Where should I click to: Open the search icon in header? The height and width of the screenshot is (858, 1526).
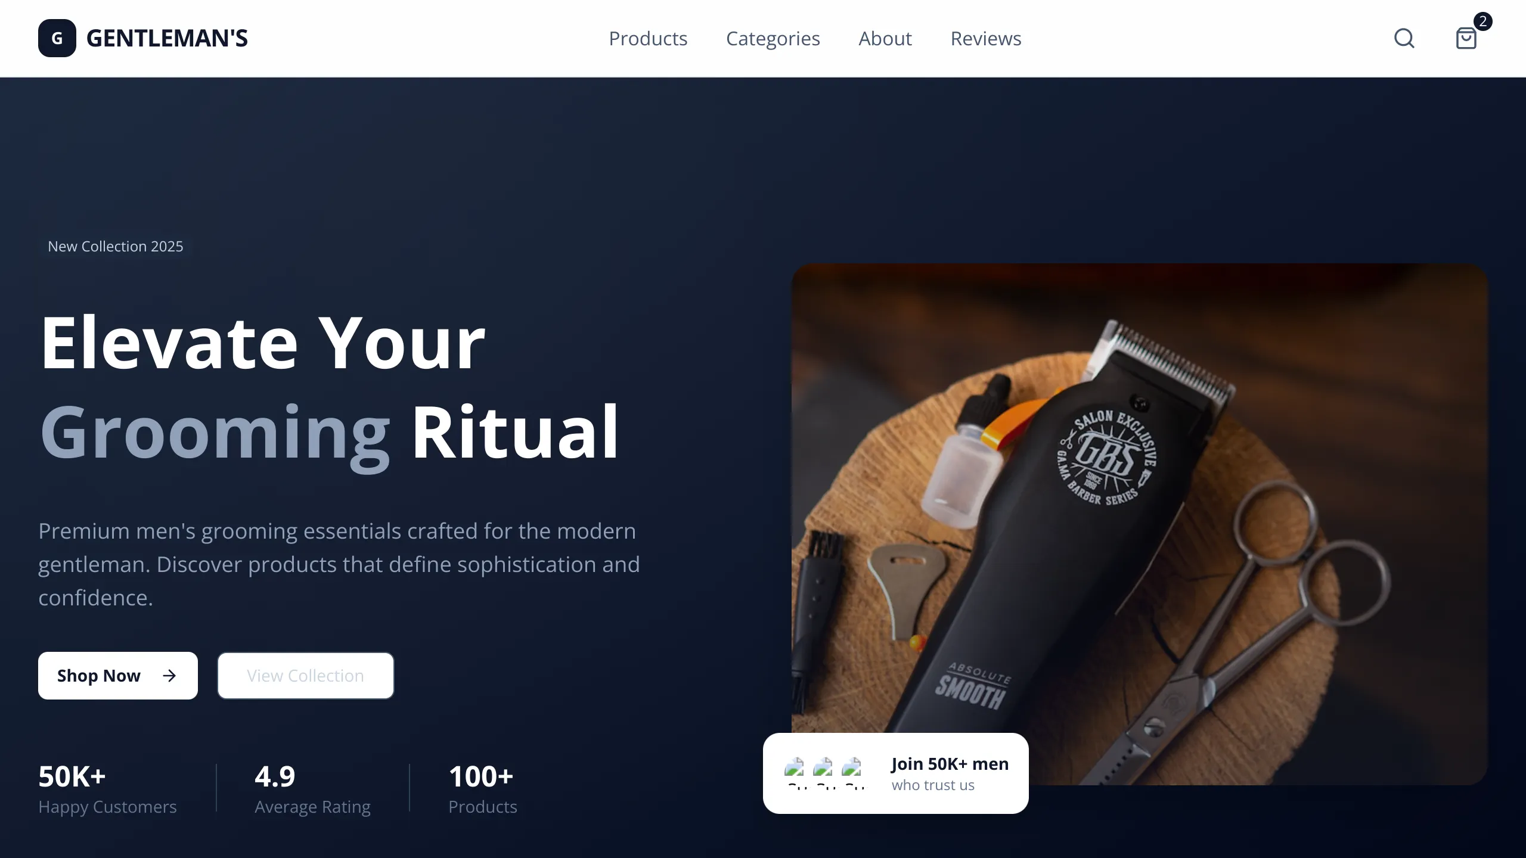point(1404,38)
